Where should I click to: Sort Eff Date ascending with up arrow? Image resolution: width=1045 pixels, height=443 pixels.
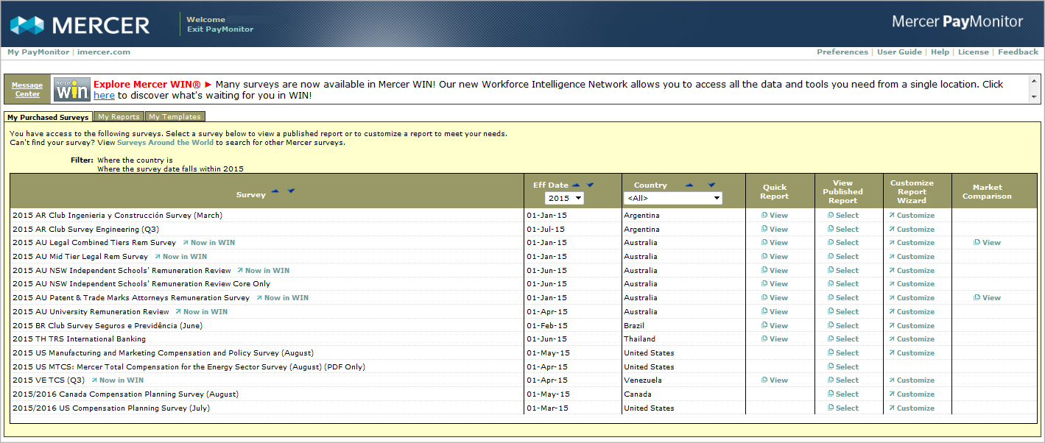[x=576, y=185]
